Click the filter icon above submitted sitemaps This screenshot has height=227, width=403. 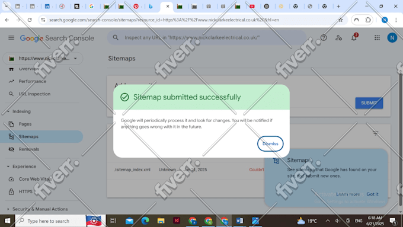pyautogui.click(x=376, y=133)
